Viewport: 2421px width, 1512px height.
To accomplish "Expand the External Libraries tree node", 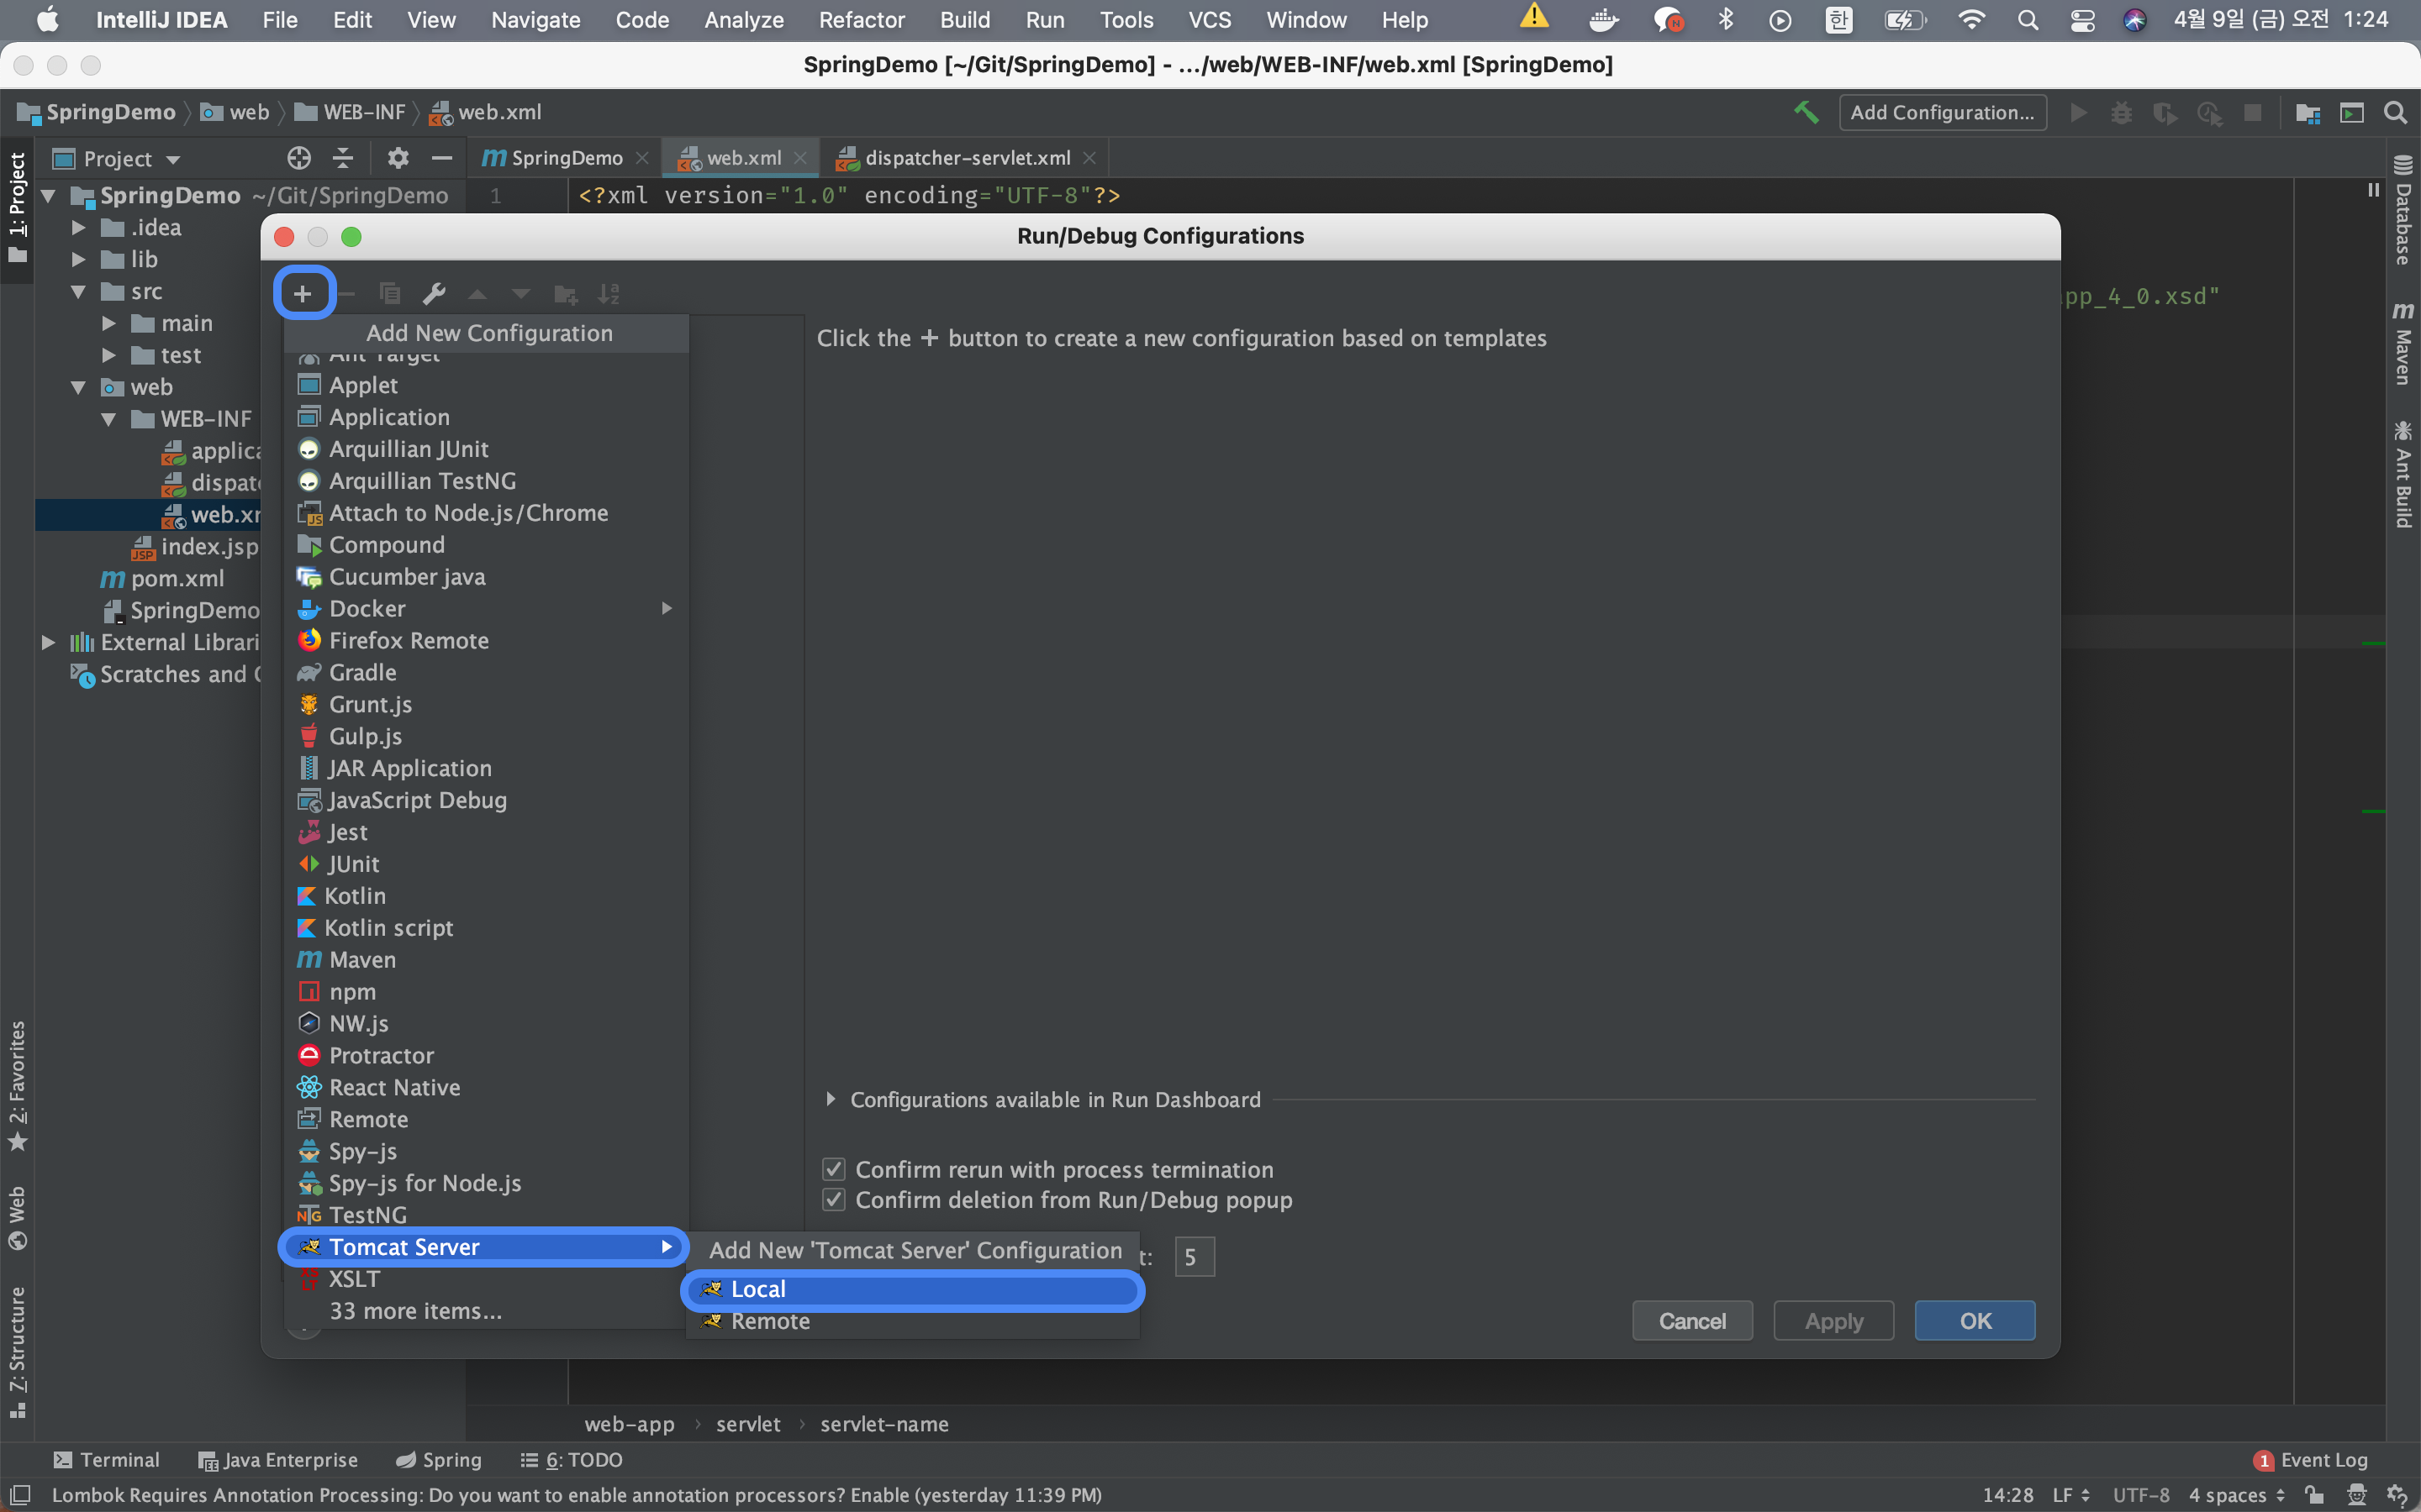I will click(48, 642).
